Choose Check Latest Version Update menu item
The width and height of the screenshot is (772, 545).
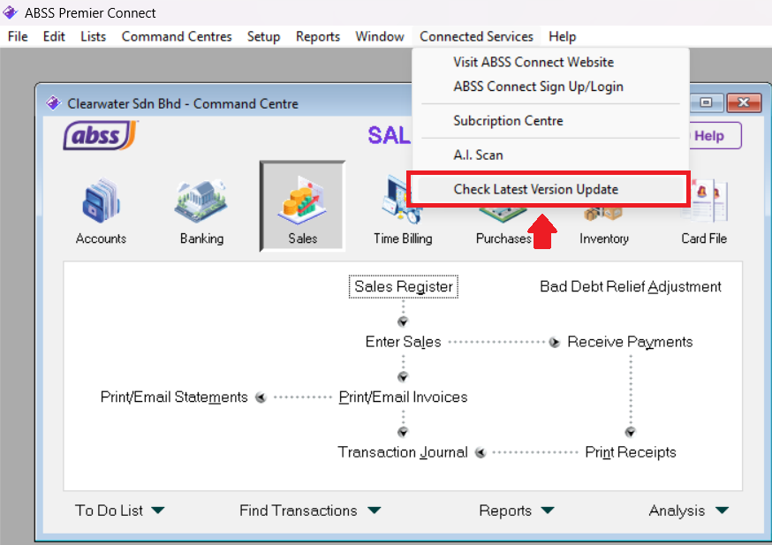[x=535, y=189]
